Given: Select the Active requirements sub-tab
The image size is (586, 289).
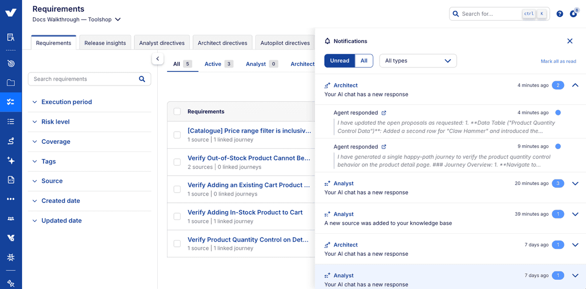Looking at the screenshot, I should (219, 64).
